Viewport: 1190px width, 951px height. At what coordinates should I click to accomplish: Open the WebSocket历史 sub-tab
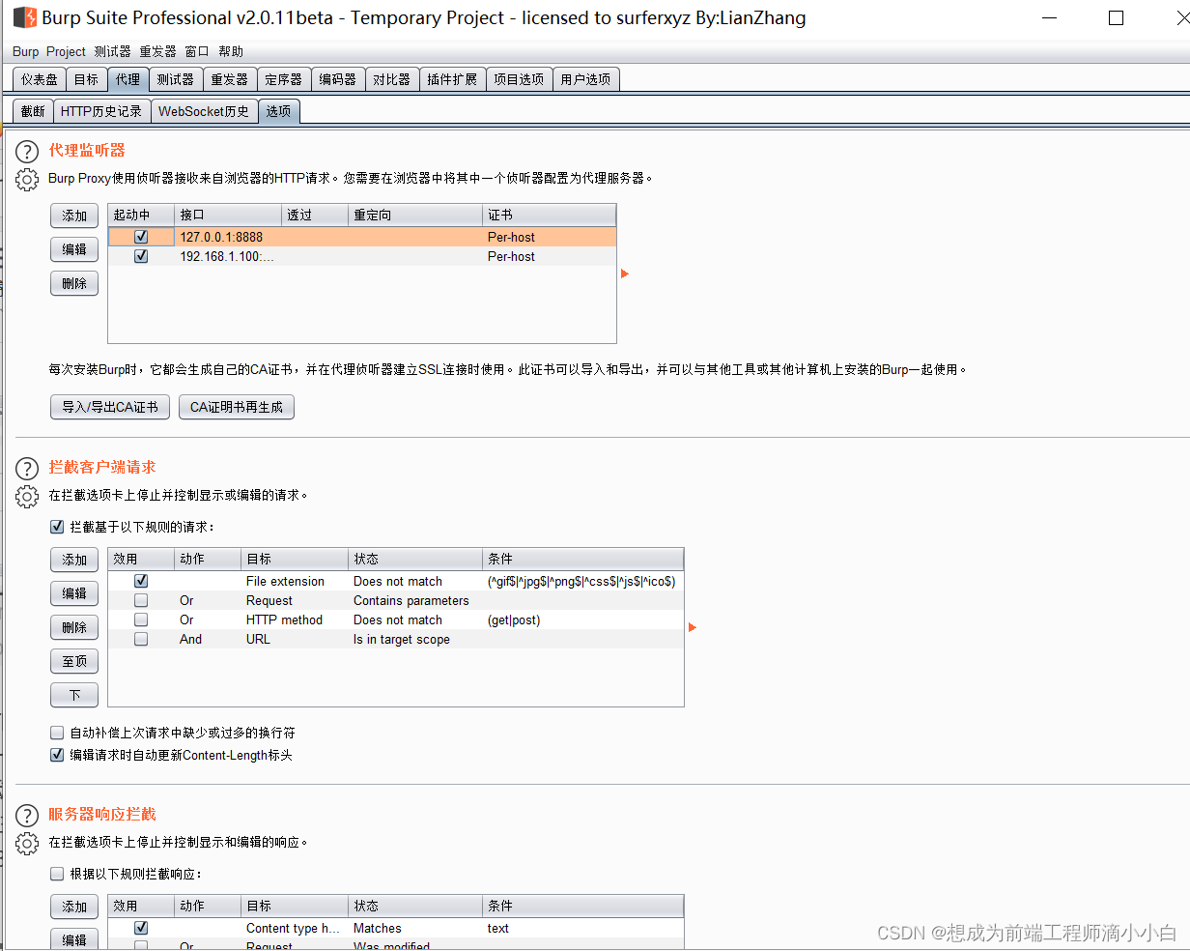pos(204,112)
